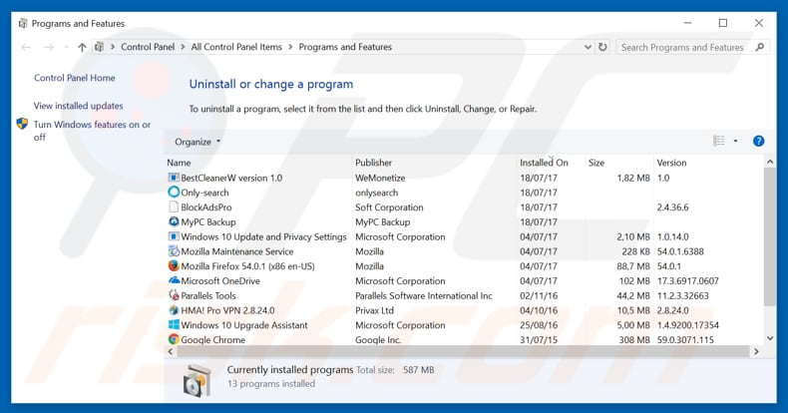Refresh the Programs and Features list
Image resolution: width=788 pixels, height=413 pixels.
[602, 47]
